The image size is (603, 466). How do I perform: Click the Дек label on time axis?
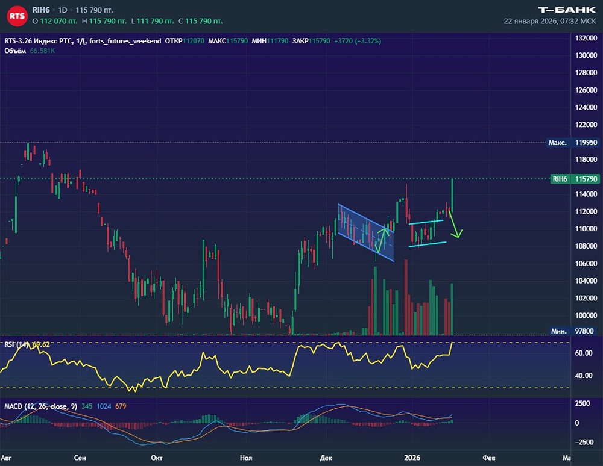point(326,458)
